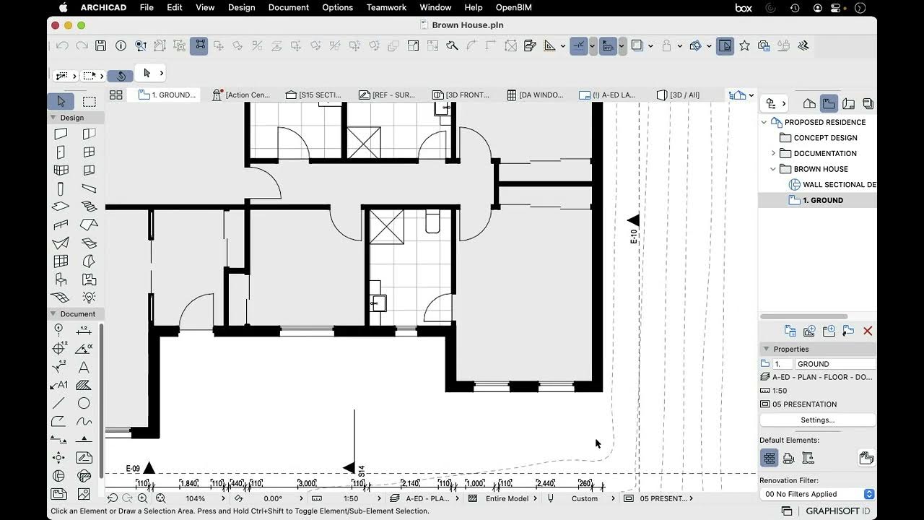This screenshot has width=924, height=520.
Task: Collapse the Design toolbox section
Action: pyautogui.click(x=53, y=117)
